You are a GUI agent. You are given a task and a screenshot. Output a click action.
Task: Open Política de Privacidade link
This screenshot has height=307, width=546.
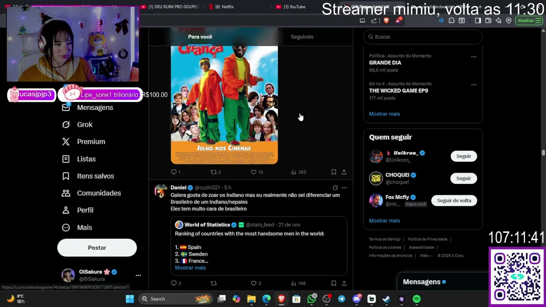[428, 239]
